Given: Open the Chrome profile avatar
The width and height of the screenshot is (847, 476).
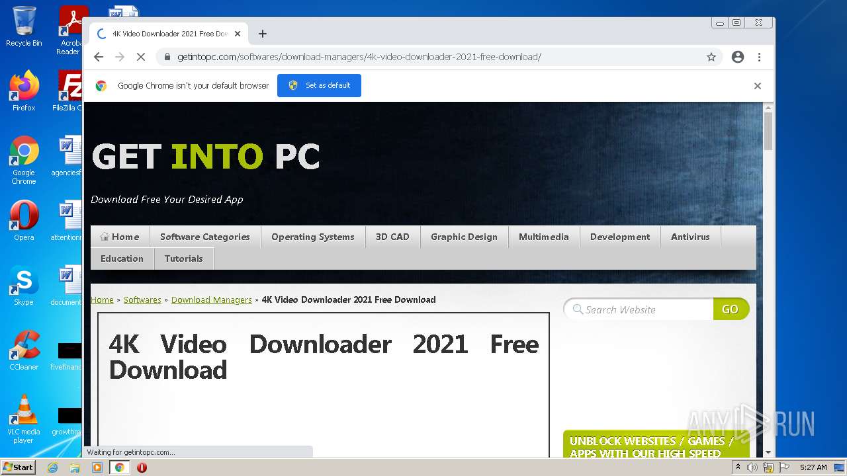Looking at the screenshot, I should click(x=738, y=57).
